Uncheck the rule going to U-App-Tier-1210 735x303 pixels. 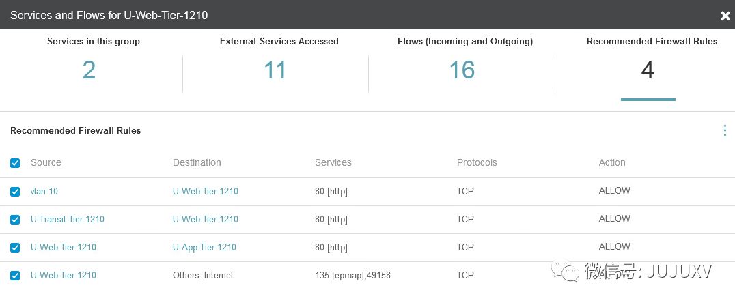[15, 248]
